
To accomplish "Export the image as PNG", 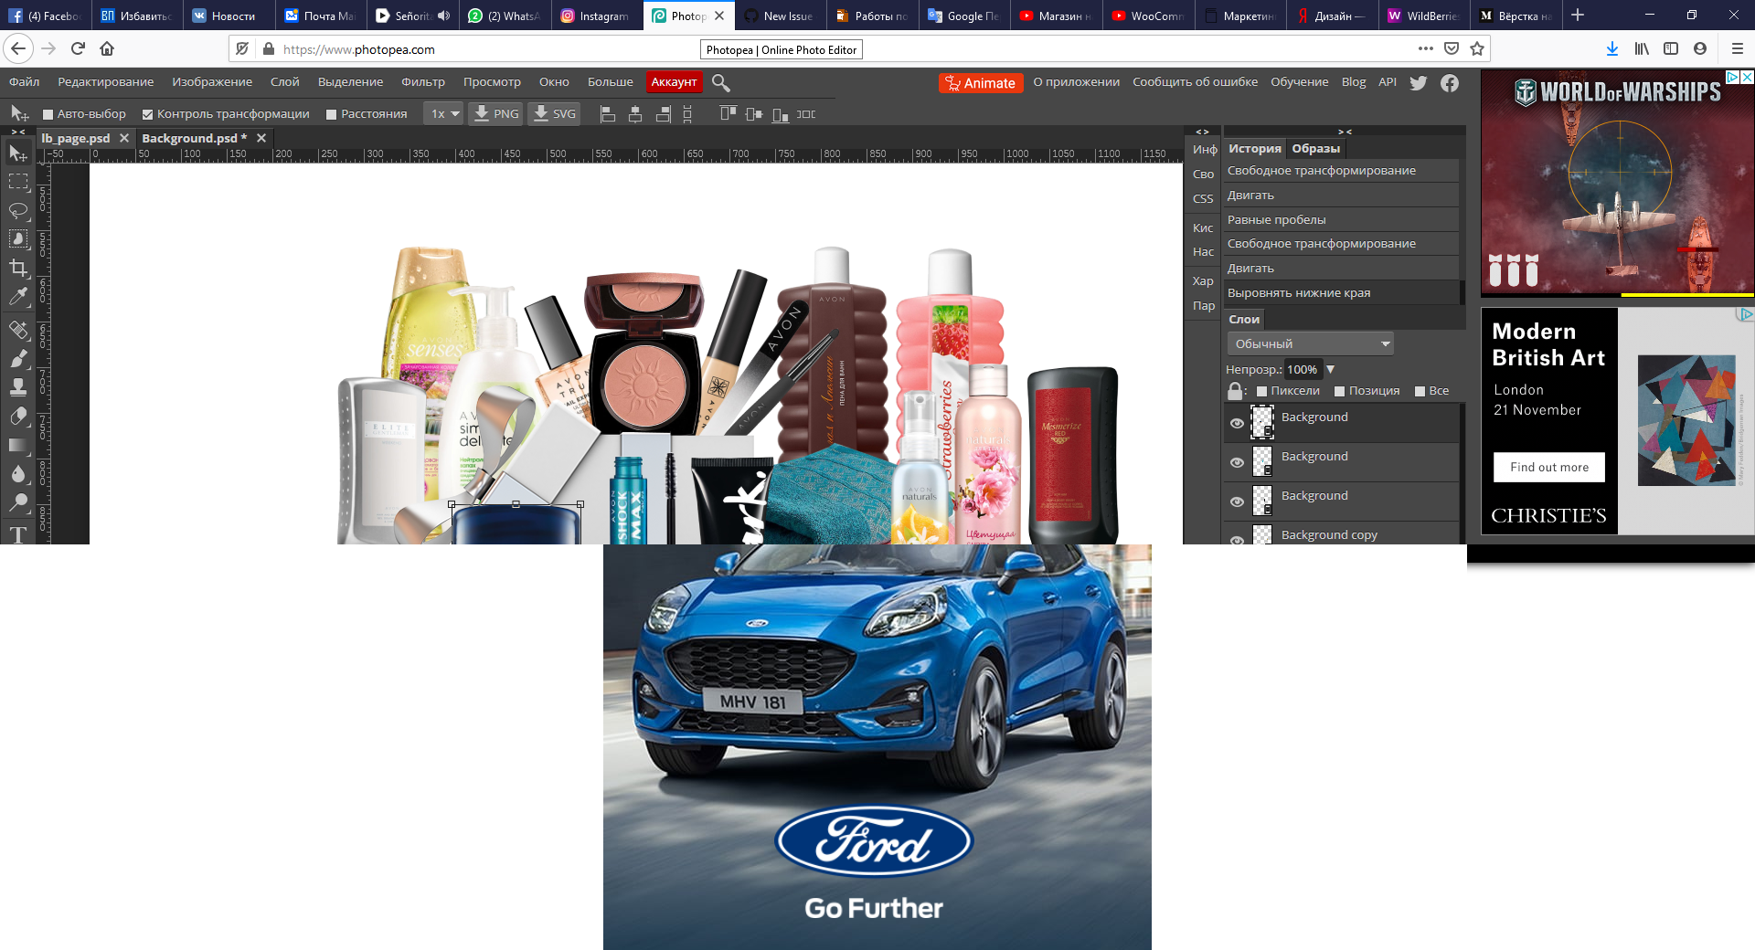I will tap(495, 113).
